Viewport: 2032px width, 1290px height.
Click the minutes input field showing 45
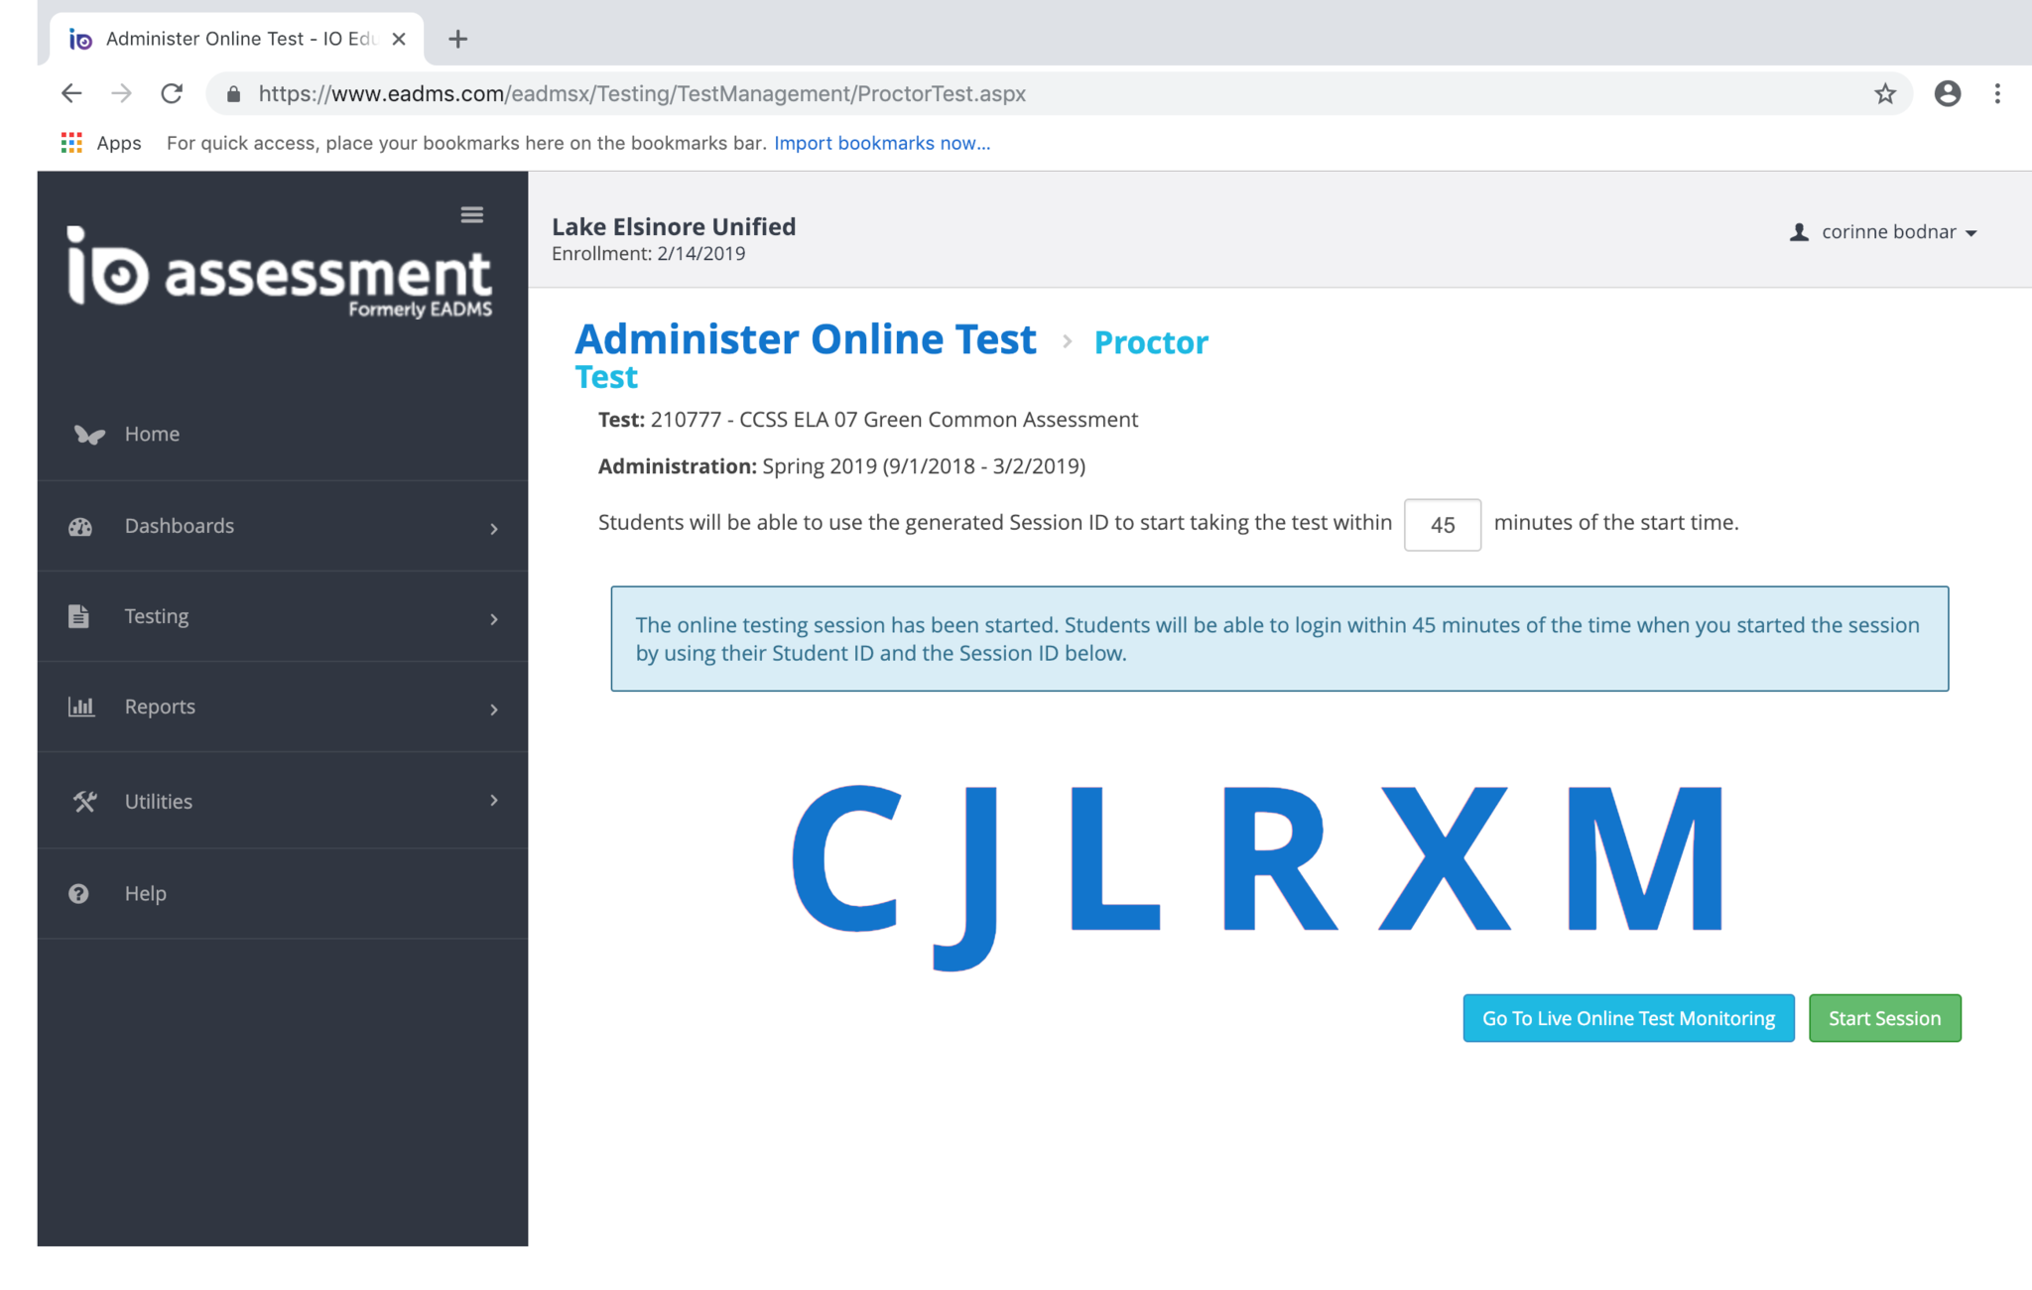(1442, 525)
